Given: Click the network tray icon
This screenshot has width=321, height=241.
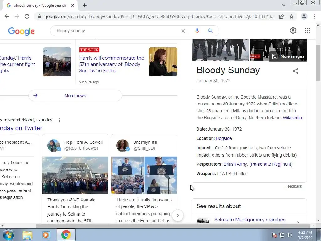Looking at the screenshot, I should [282, 235].
